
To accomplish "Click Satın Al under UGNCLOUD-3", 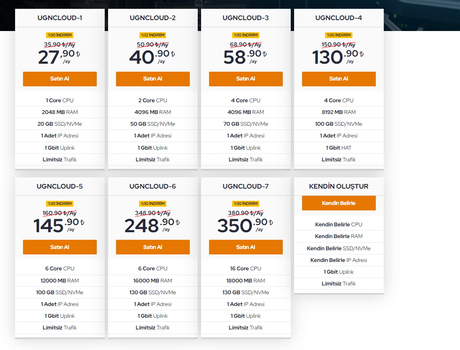I will coord(246,79).
